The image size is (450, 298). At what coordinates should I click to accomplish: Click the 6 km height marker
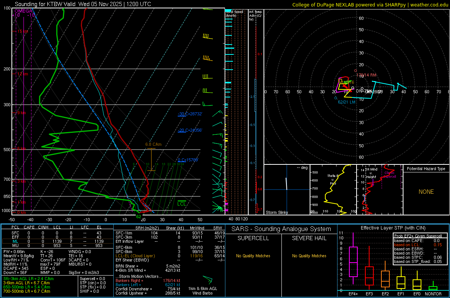tap(21, 148)
